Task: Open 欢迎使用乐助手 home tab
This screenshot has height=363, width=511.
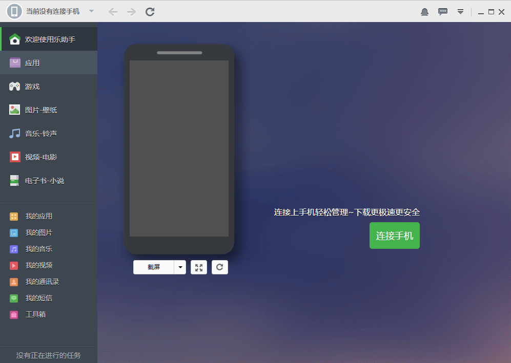Action: click(x=49, y=39)
